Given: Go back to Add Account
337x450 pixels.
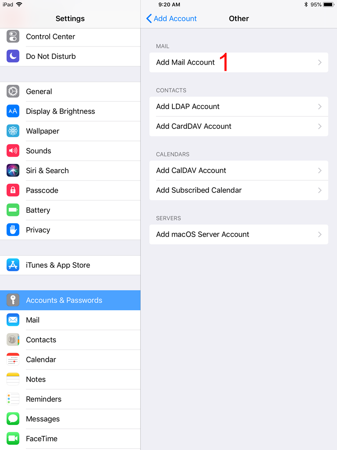Looking at the screenshot, I should pos(172,18).
